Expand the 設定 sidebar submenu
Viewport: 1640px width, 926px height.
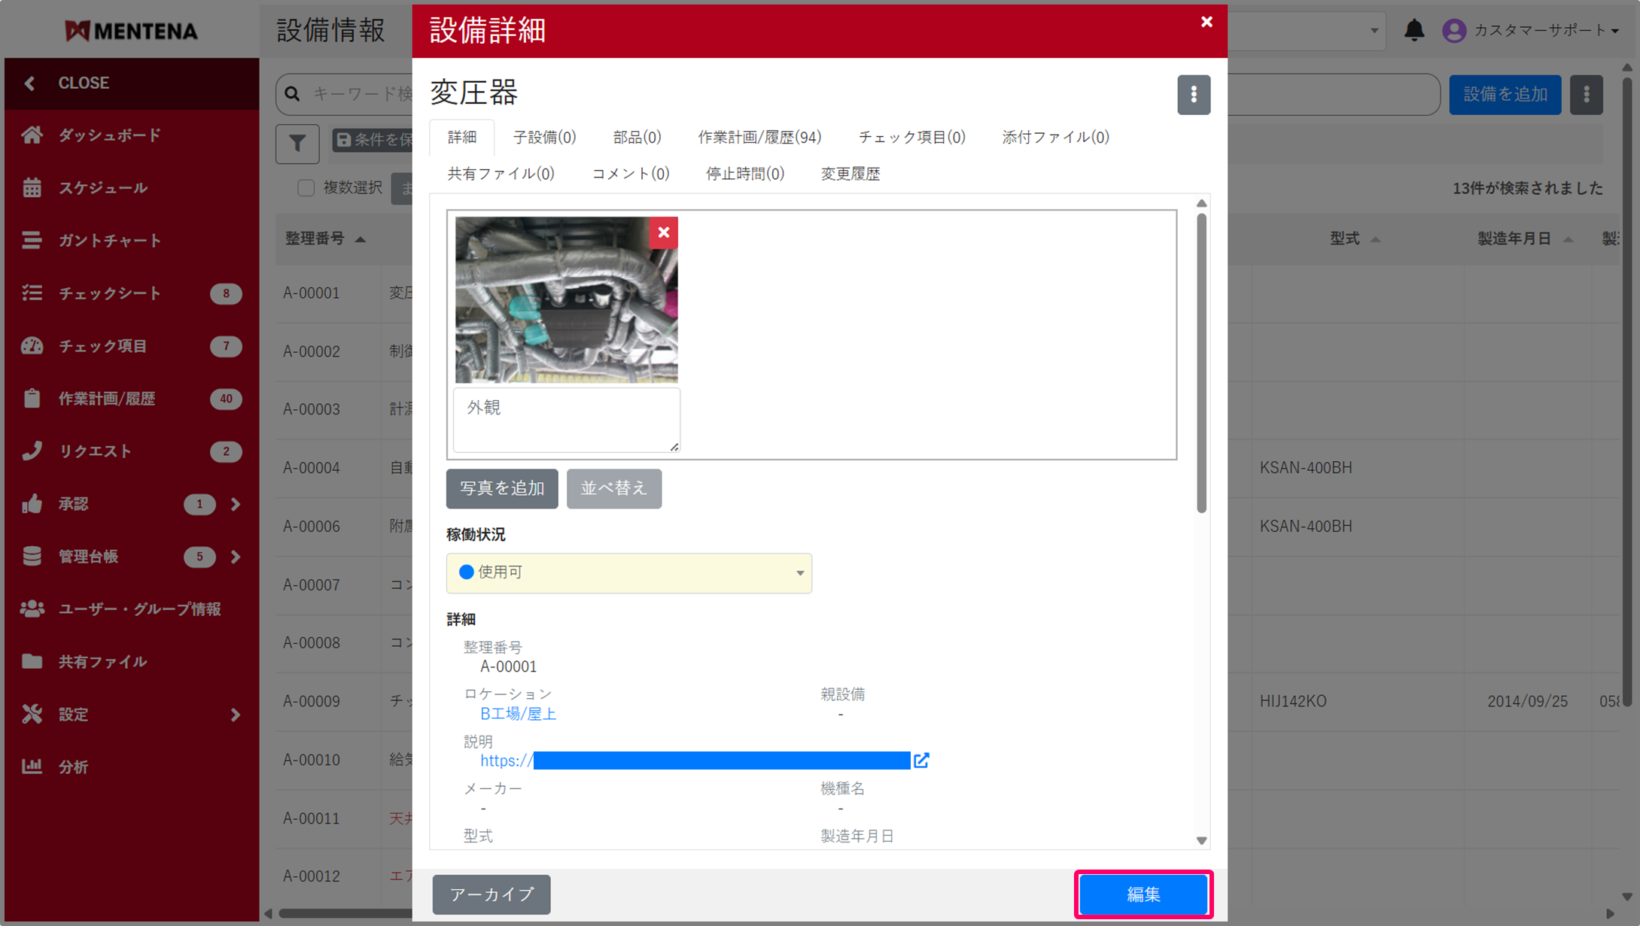[235, 715]
